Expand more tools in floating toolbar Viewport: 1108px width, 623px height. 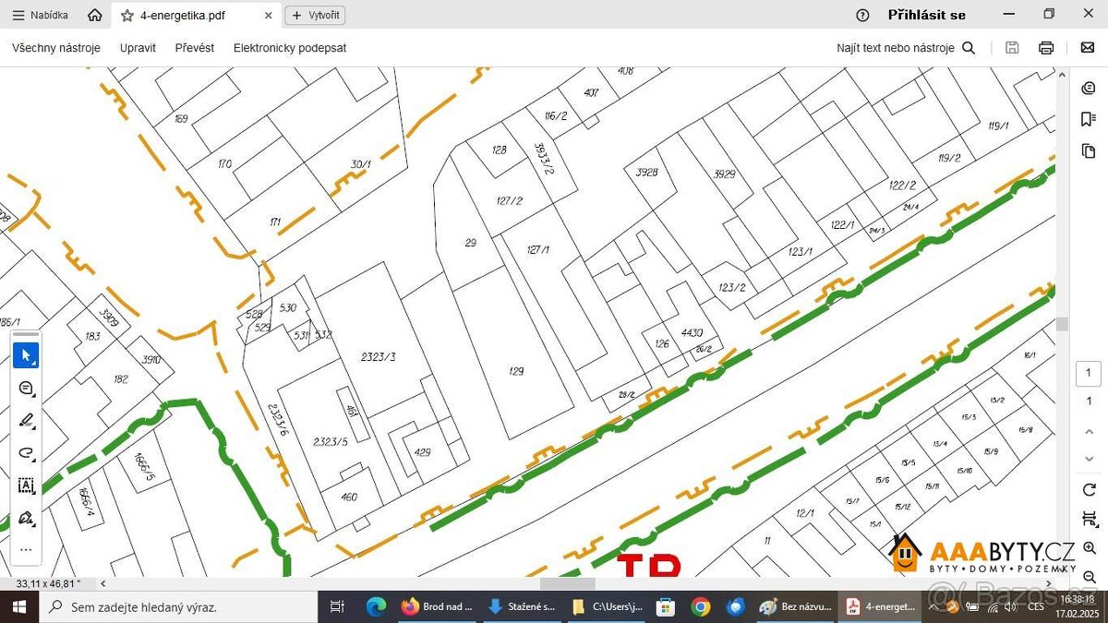(x=26, y=550)
